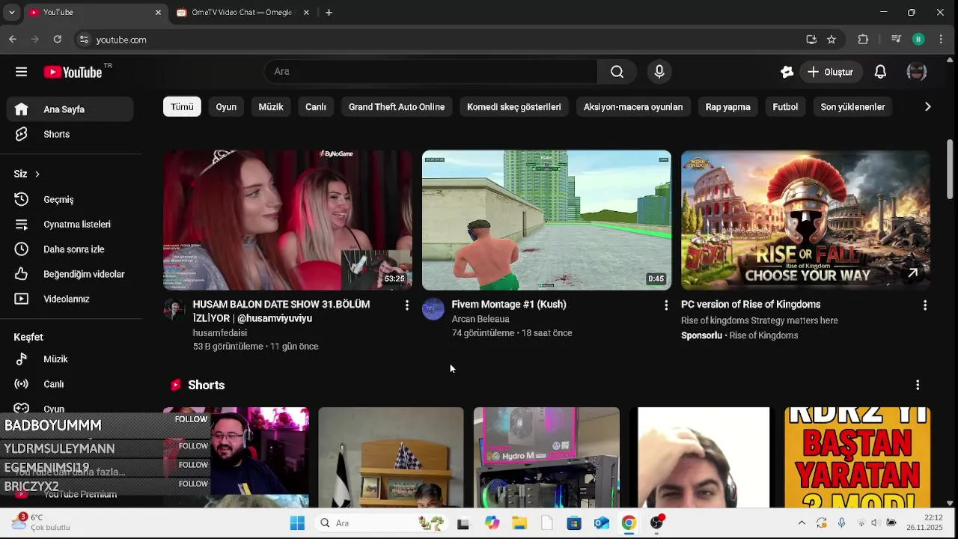The image size is (958, 539).
Task: Click Arcan Beleaua channel avatar
Action: [x=433, y=309]
